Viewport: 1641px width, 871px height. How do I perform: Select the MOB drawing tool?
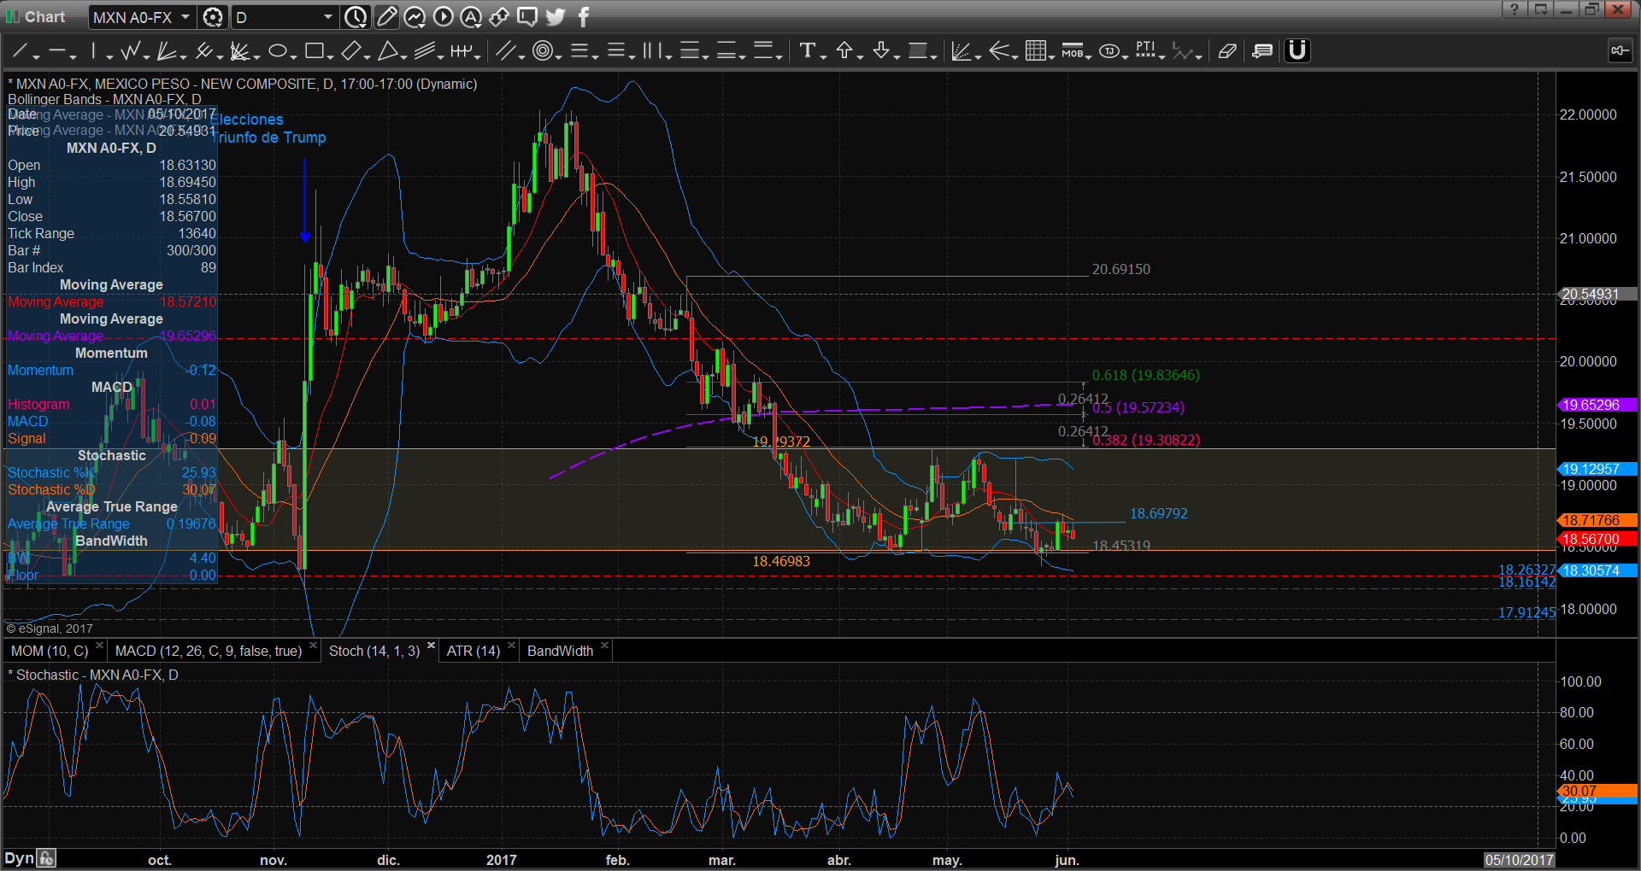(1072, 51)
